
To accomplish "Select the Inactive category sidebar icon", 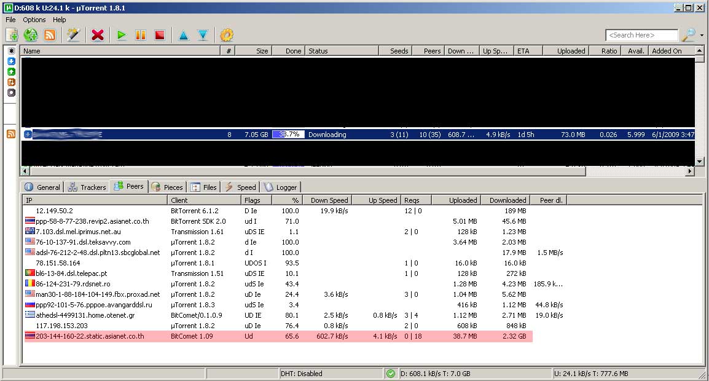I will 11,92.
